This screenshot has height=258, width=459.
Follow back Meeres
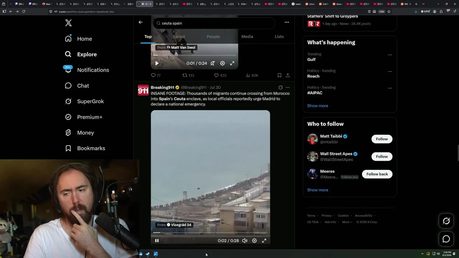377,174
